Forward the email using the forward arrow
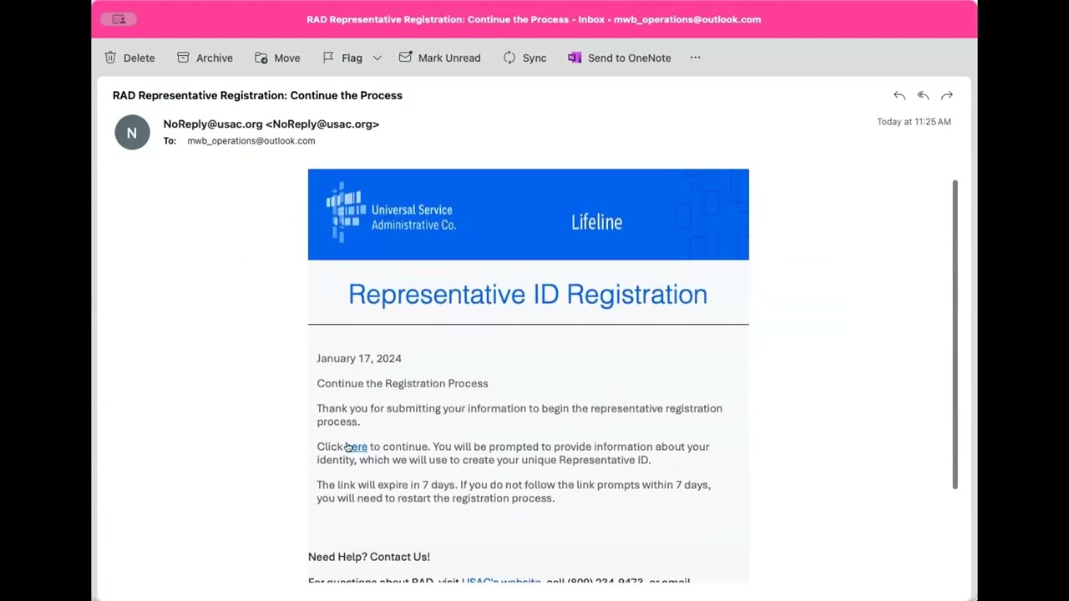This screenshot has width=1069, height=601. point(947,96)
